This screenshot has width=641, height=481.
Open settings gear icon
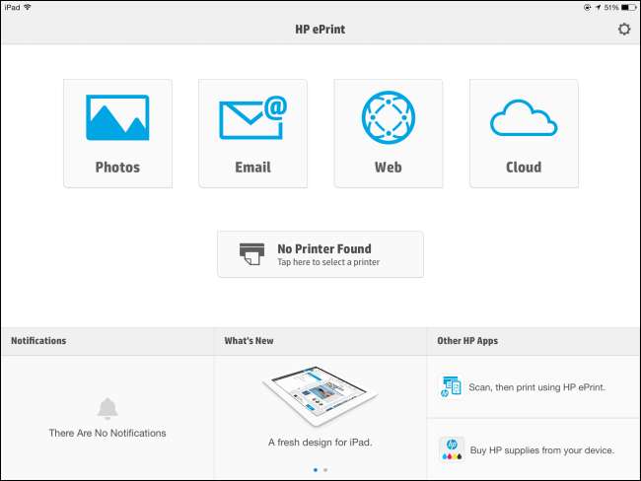[624, 30]
